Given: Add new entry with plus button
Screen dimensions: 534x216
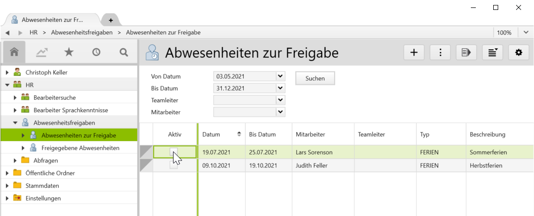Looking at the screenshot, I should pyautogui.click(x=413, y=52).
